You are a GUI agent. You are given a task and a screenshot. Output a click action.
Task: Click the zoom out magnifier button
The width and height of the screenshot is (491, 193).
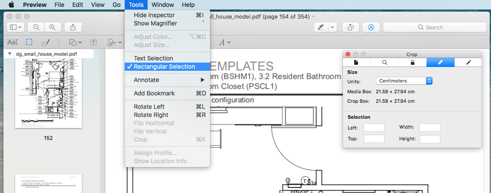tap(36, 27)
